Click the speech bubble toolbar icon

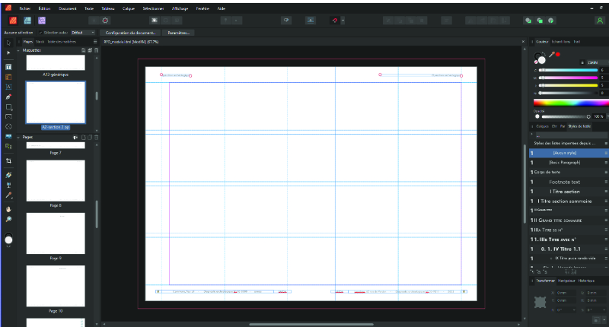286,21
